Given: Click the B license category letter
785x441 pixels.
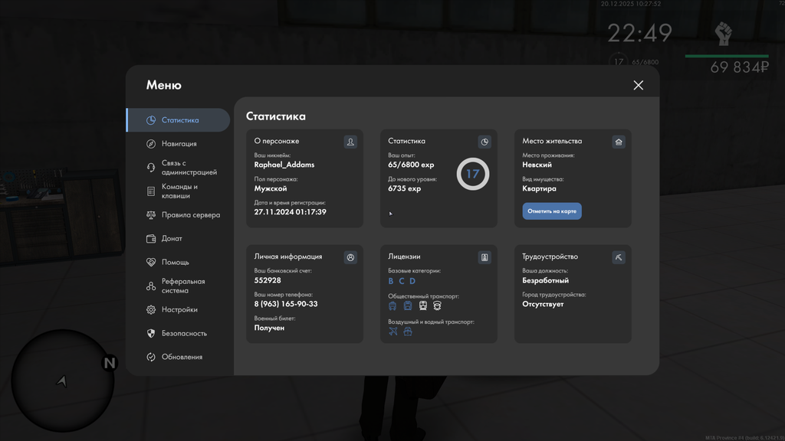Looking at the screenshot, I should (391, 281).
